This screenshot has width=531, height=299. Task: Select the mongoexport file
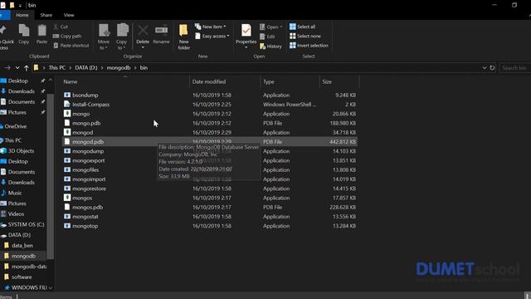click(210, 160)
